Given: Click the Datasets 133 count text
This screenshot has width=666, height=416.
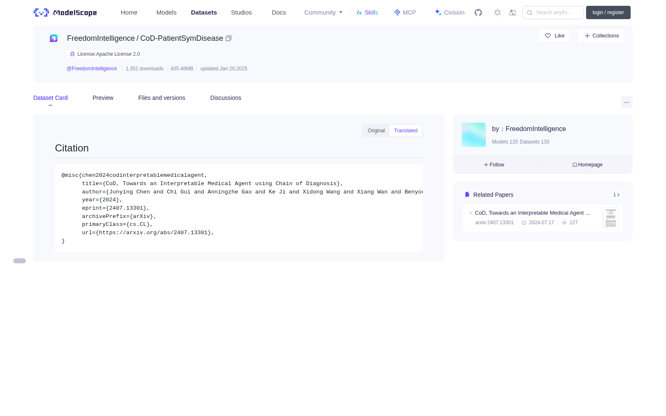Looking at the screenshot, I should click(x=534, y=142).
